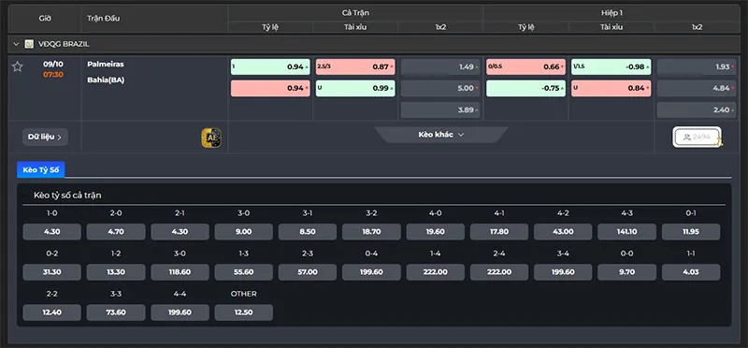The height and width of the screenshot is (348, 748).
Task: Pick first-half handicap 0/0.5 at 0.66
Action: coord(525,66)
